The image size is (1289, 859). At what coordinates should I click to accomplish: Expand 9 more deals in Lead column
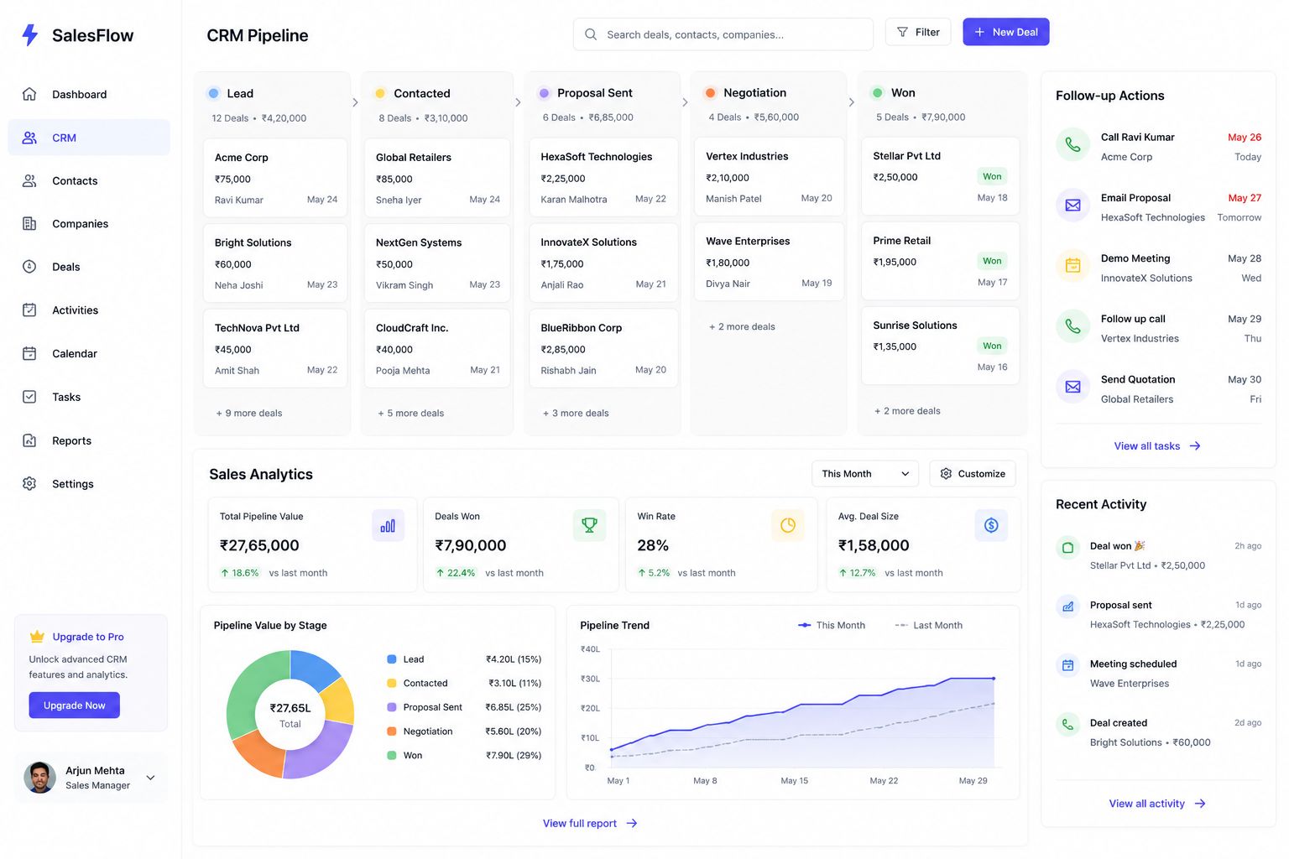point(249,414)
